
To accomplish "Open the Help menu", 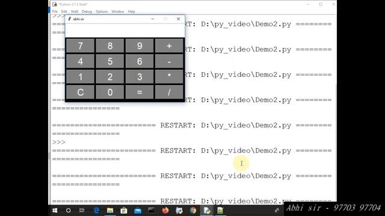I will [x=131, y=11].
